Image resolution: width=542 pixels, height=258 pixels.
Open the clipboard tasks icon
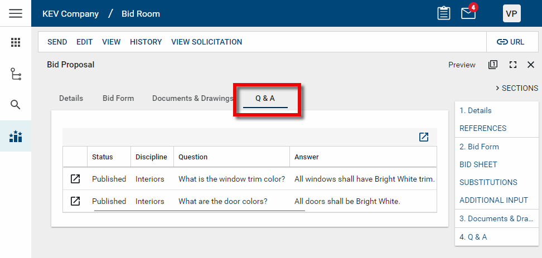pos(444,13)
